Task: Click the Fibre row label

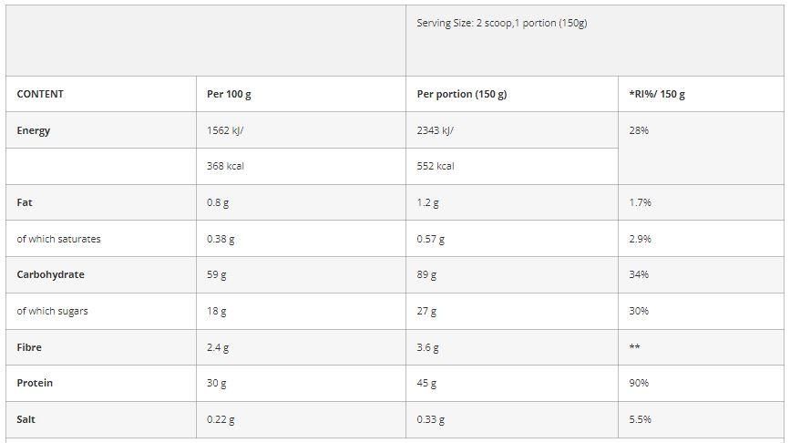Action: 29,347
